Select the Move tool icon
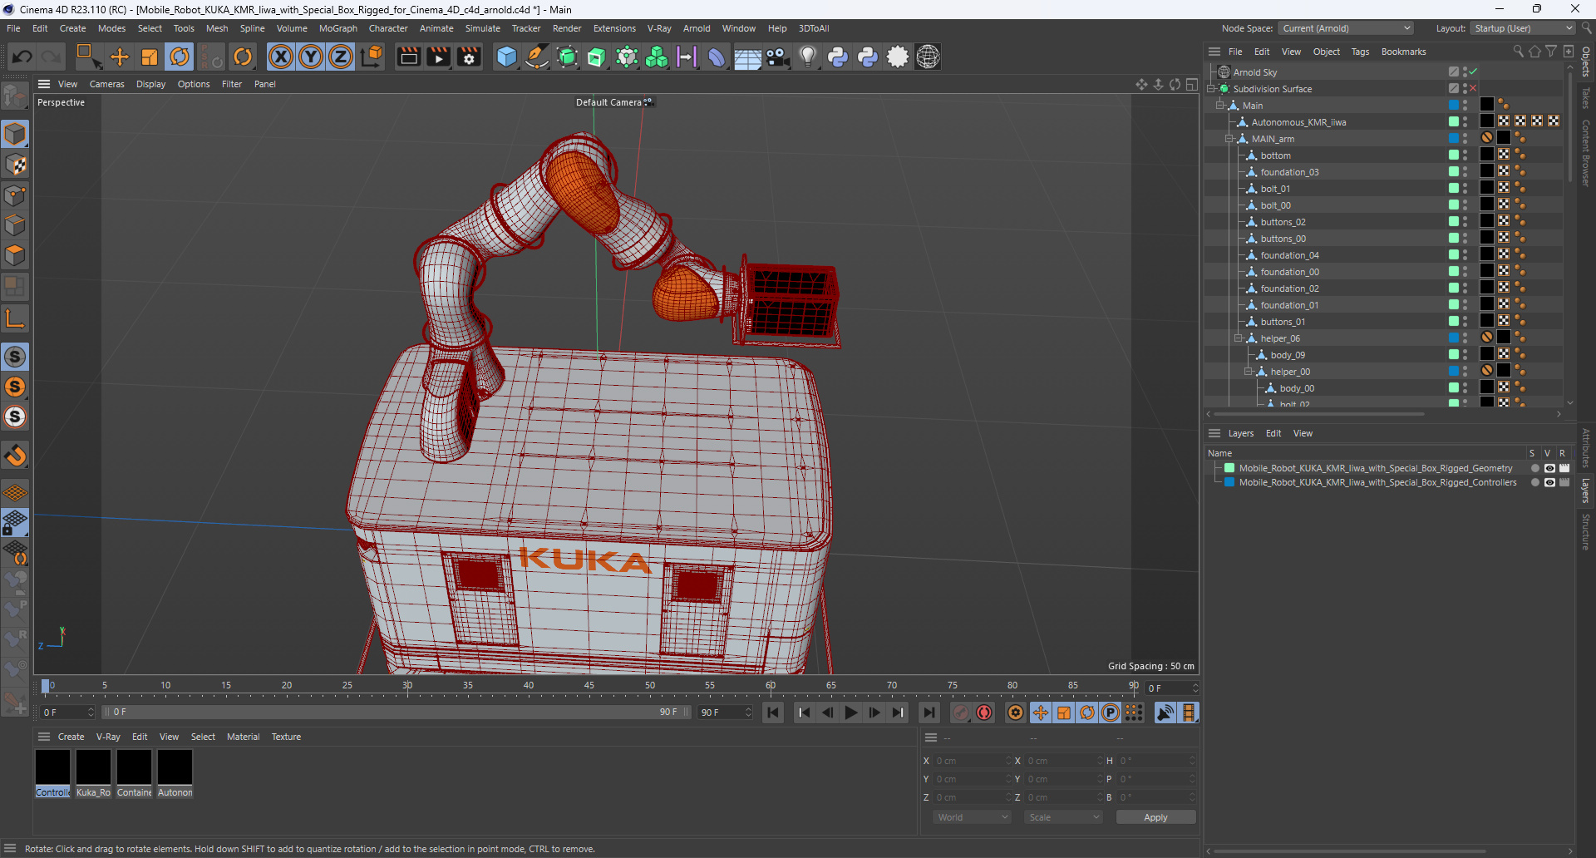The image size is (1596, 858). pyautogui.click(x=120, y=57)
